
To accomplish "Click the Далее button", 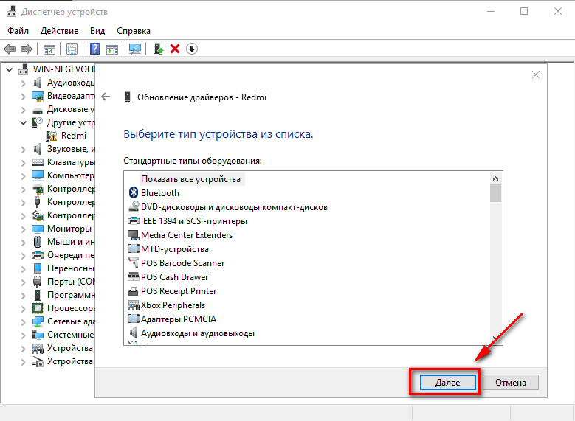I will [x=447, y=383].
